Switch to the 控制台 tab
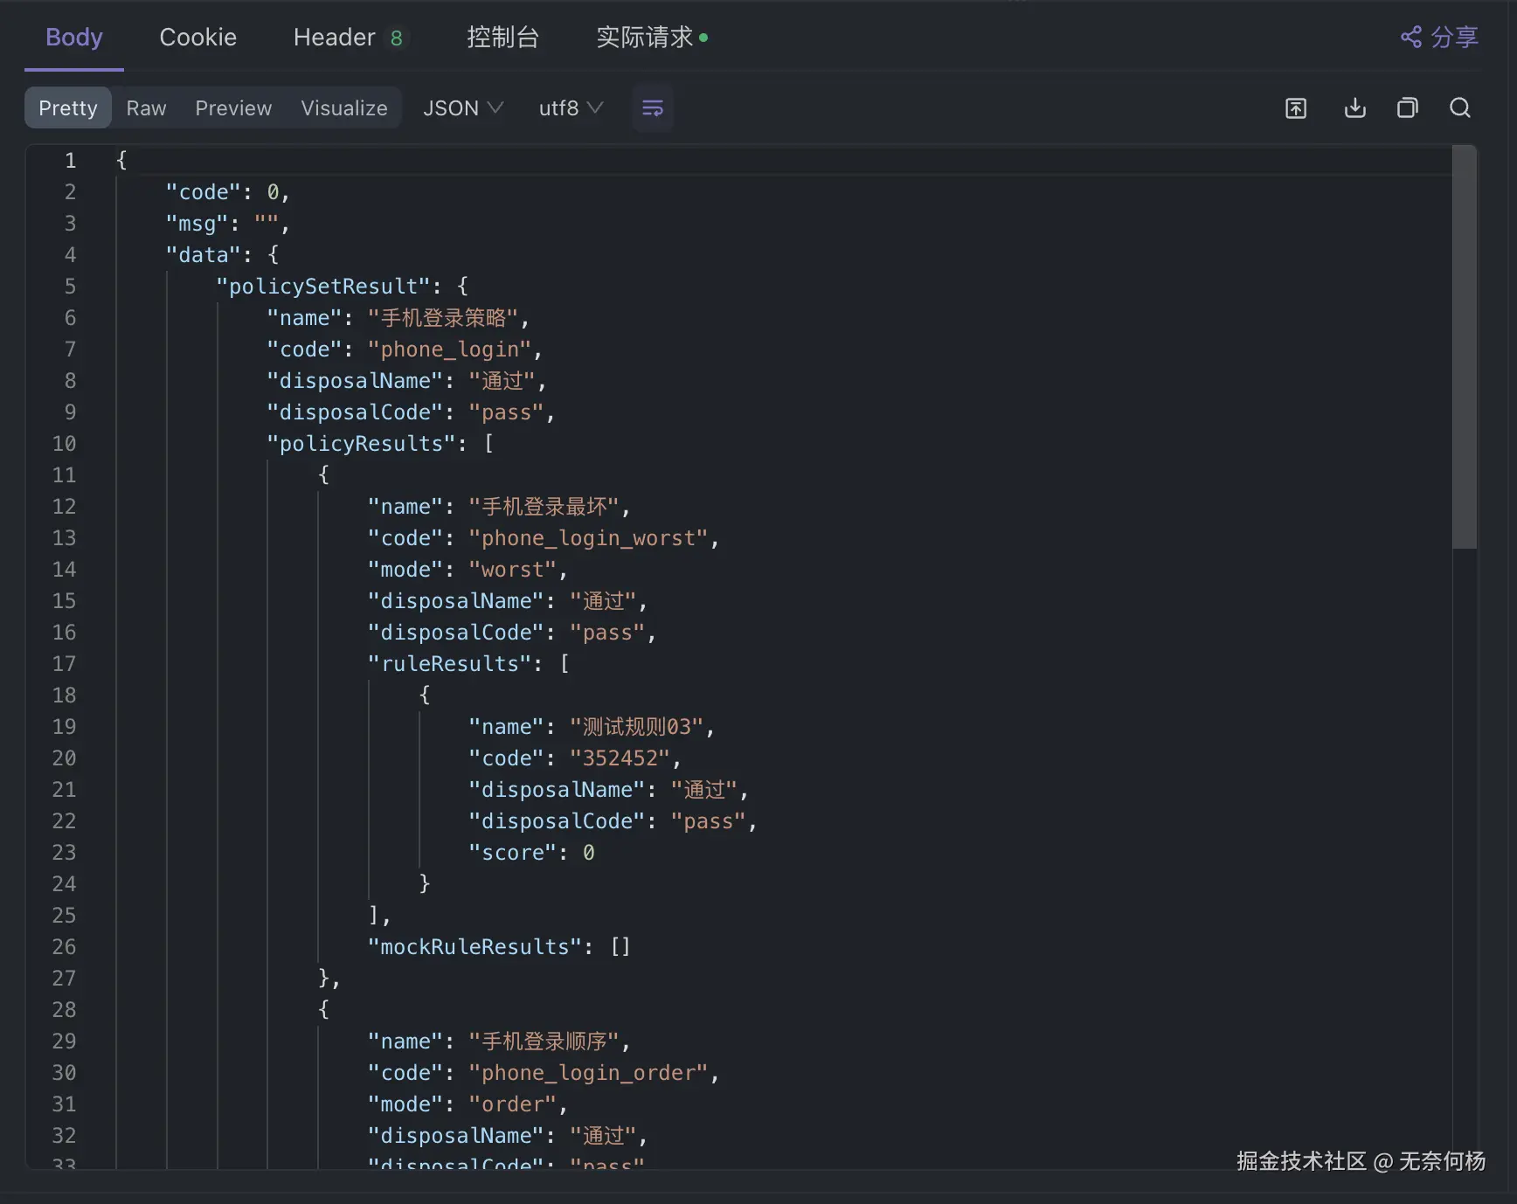Viewport: 1517px width, 1204px height. [502, 38]
